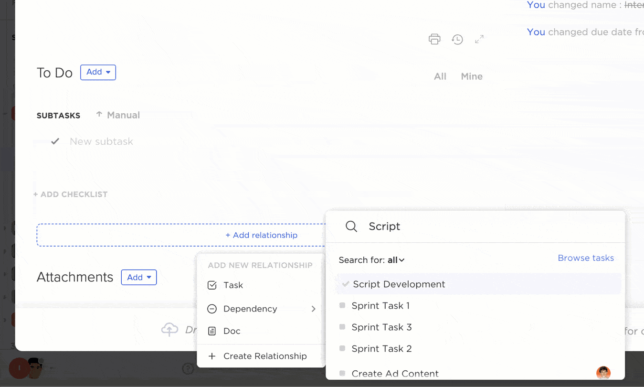This screenshot has height=387, width=644.
Task: Open the To Do Add dropdown
Action: coord(98,72)
